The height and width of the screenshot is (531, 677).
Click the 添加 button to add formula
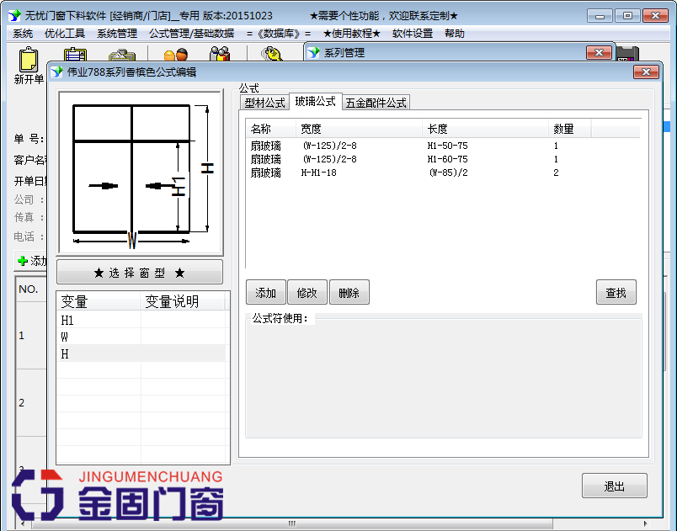pyautogui.click(x=265, y=291)
